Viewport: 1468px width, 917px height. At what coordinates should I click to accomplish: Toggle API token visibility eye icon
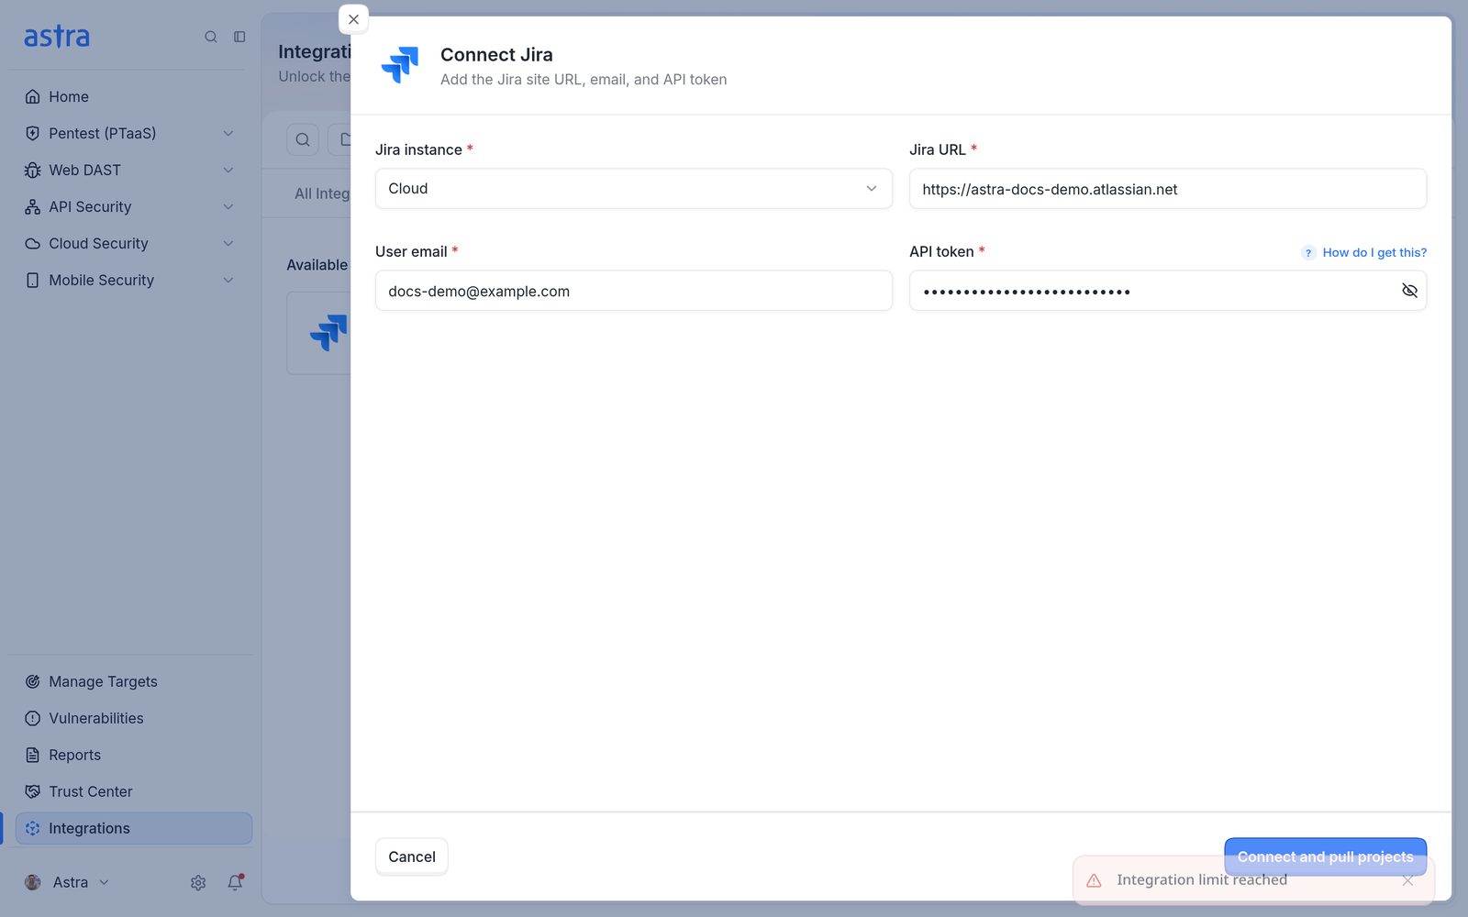[1409, 291]
